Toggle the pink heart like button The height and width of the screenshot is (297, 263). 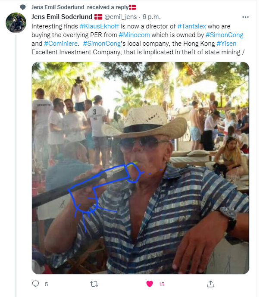pyautogui.click(x=150, y=284)
